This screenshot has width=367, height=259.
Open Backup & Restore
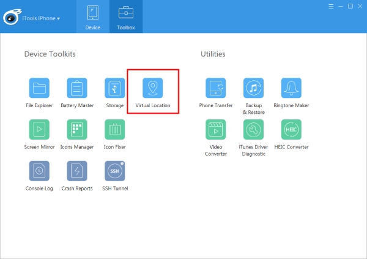pyautogui.click(x=253, y=88)
